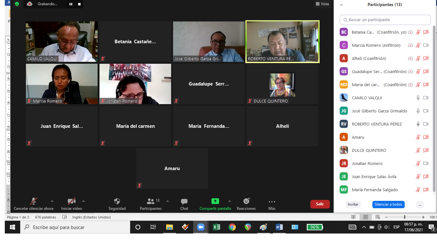
Task: Open the Seguridad shield icon
Action: (117, 201)
